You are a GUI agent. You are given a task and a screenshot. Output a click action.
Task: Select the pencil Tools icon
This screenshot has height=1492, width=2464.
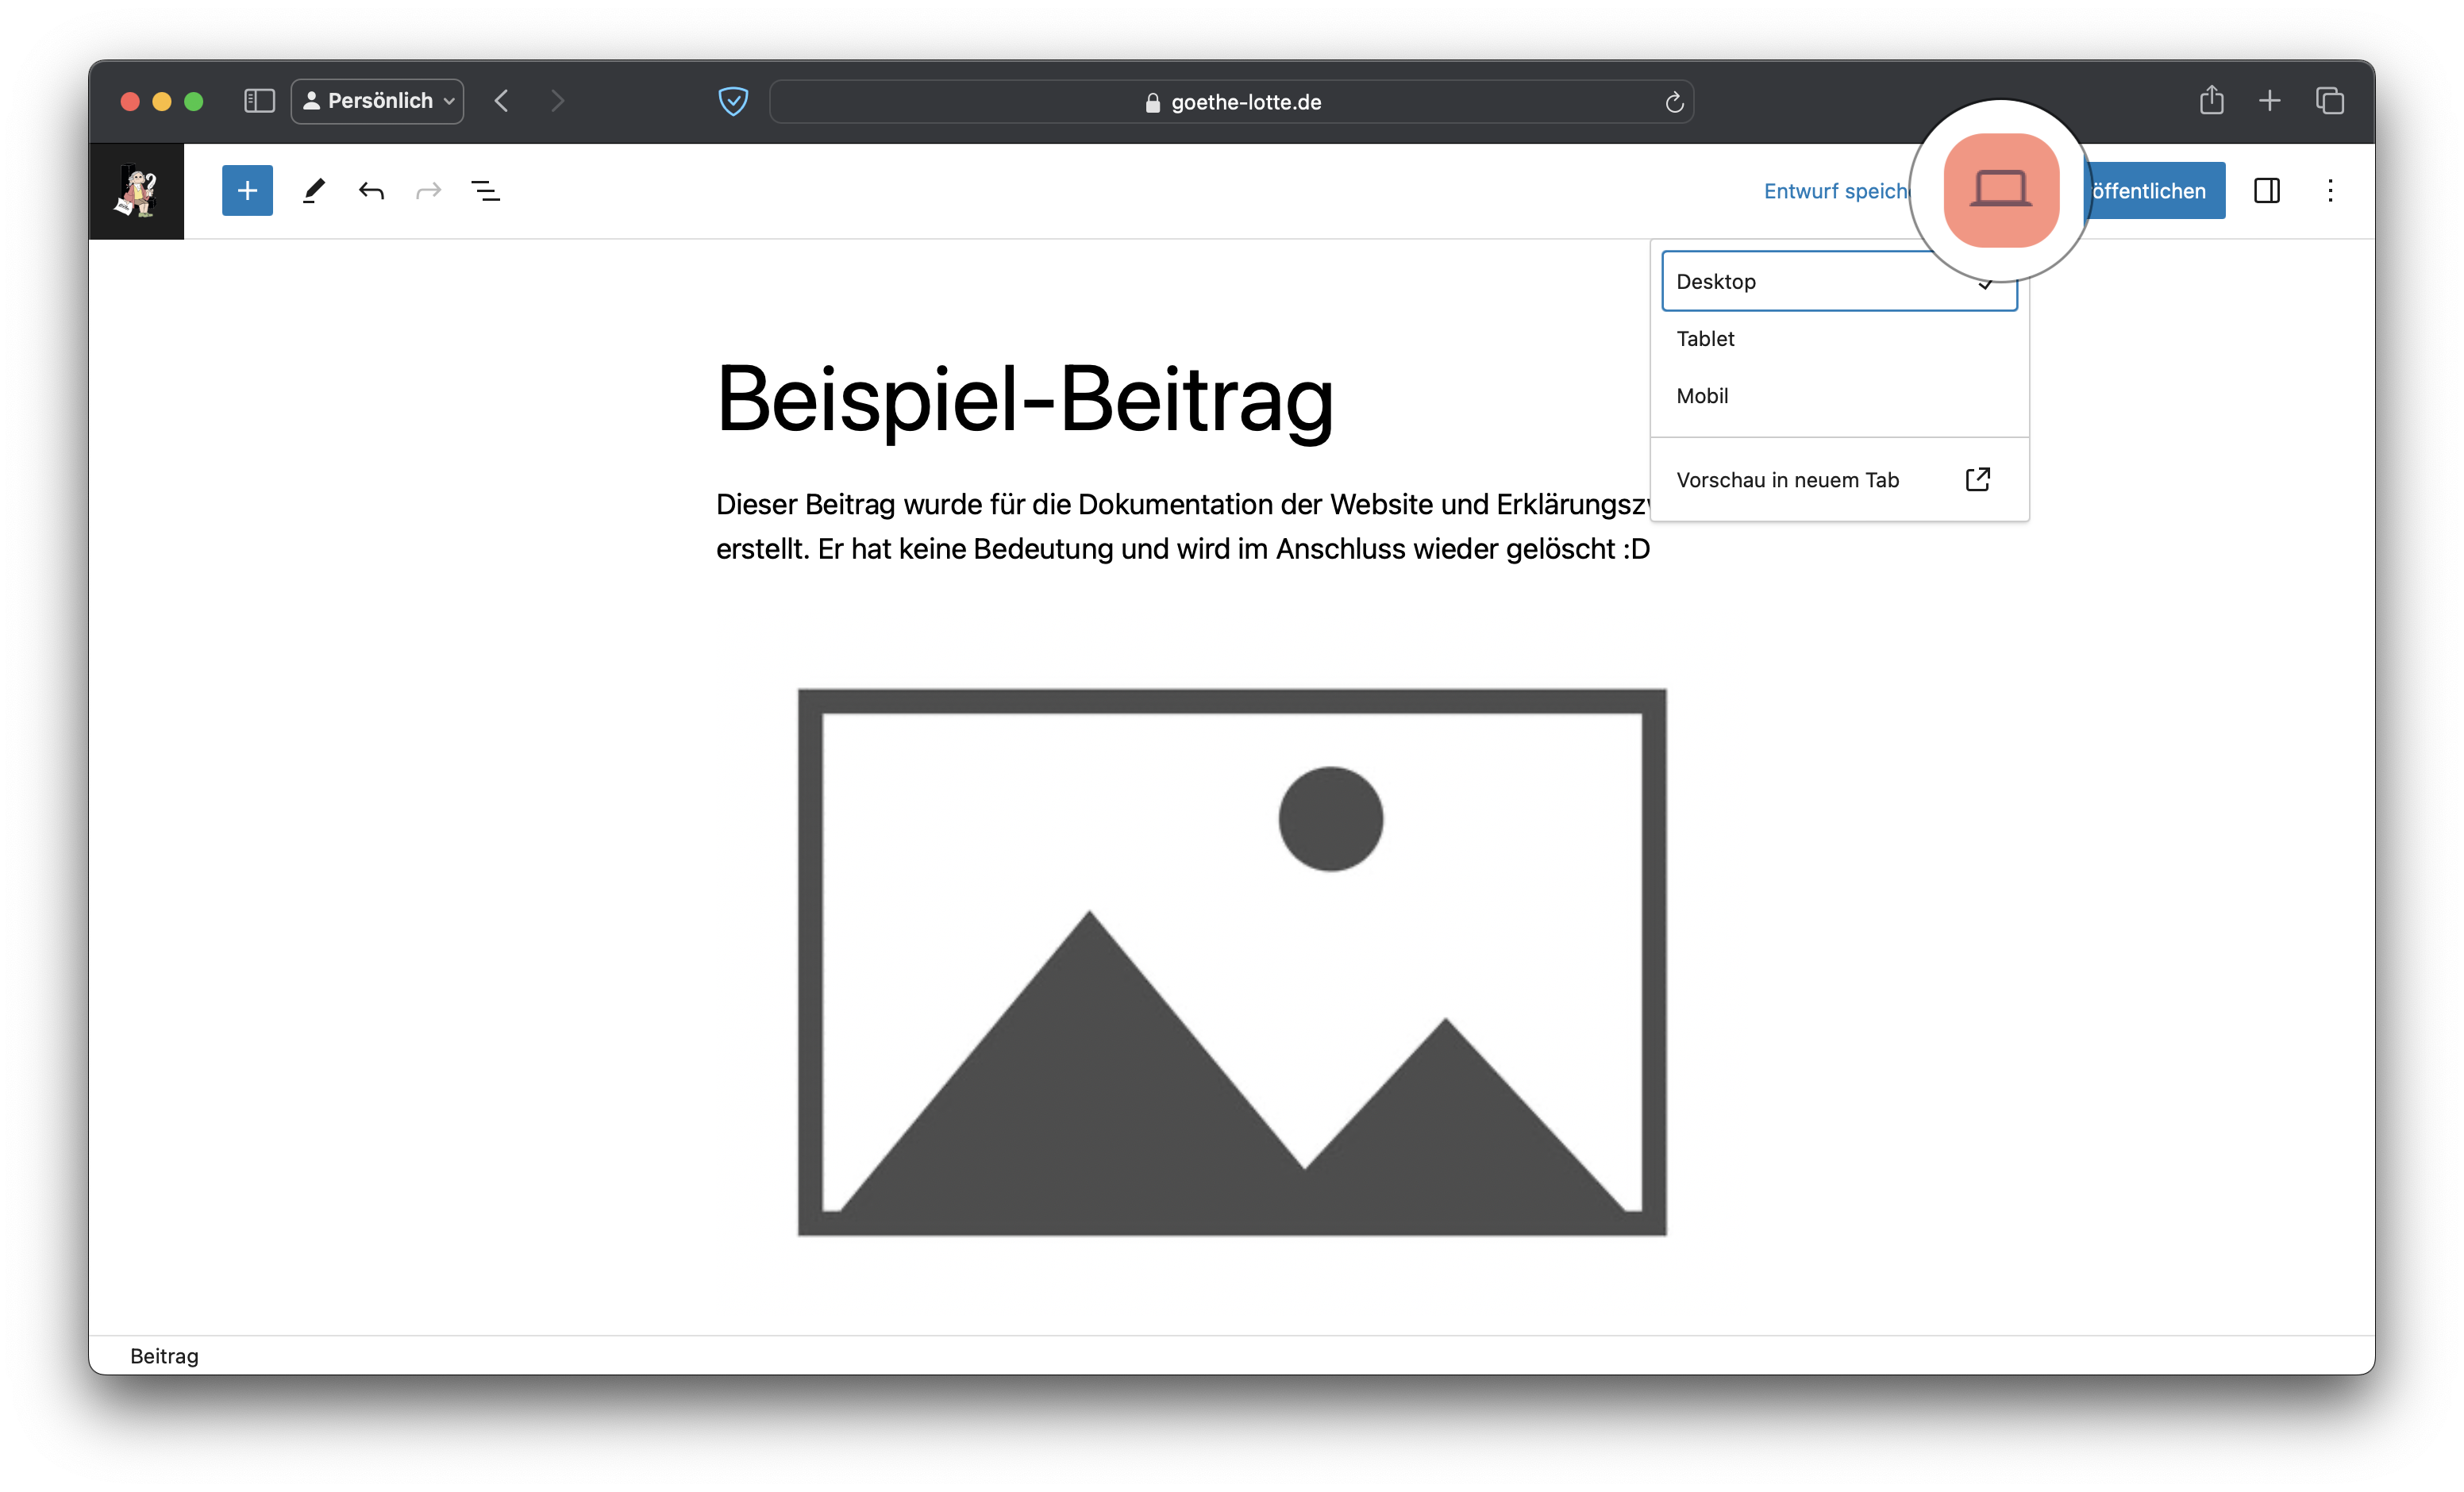tap(314, 190)
